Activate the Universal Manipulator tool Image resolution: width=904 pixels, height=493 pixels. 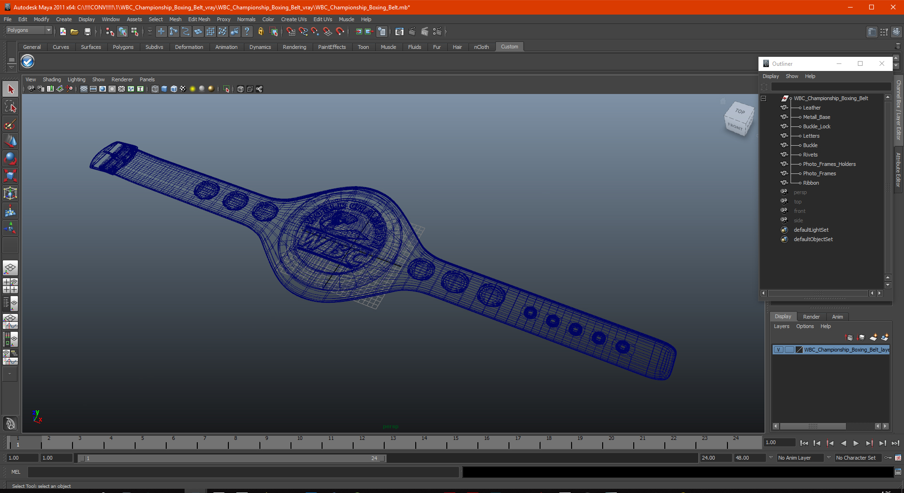[x=10, y=194]
